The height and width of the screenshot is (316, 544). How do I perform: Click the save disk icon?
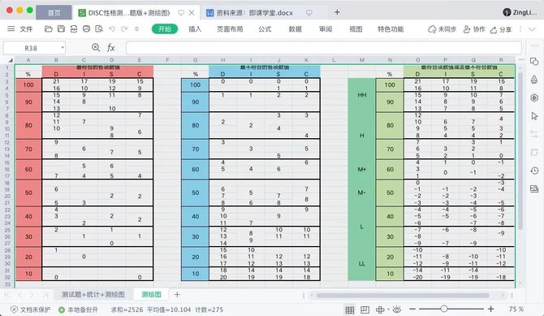coord(61,28)
